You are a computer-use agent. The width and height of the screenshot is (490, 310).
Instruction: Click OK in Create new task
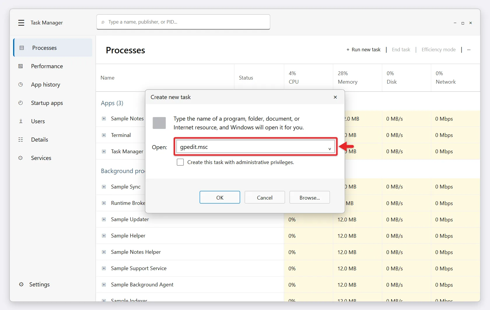pyautogui.click(x=220, y=198)
